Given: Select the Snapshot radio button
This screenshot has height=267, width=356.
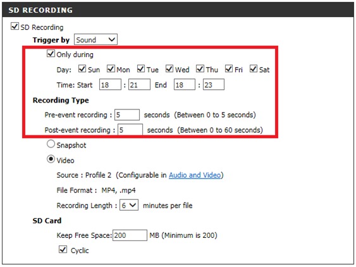Looking at the screenshot, I should [x=51, y=144].
